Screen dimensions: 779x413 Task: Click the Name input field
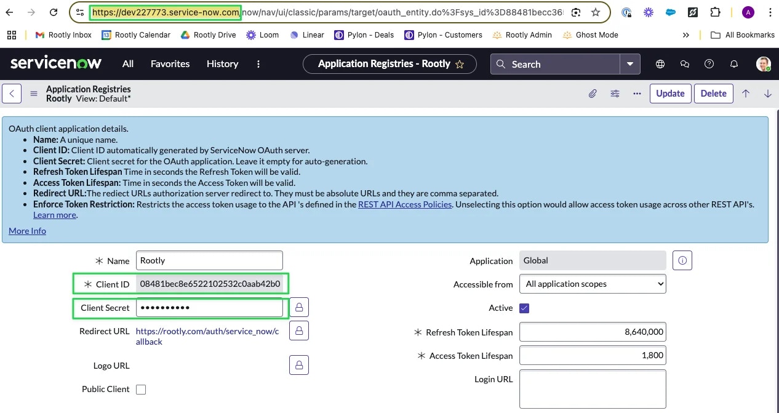[x=209, y=260]
